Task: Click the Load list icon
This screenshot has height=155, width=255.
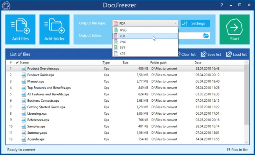Action: [x=229, y=54]
